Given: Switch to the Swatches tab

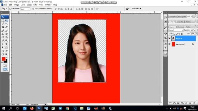Looking at the screenshot, I should [180, 22].
